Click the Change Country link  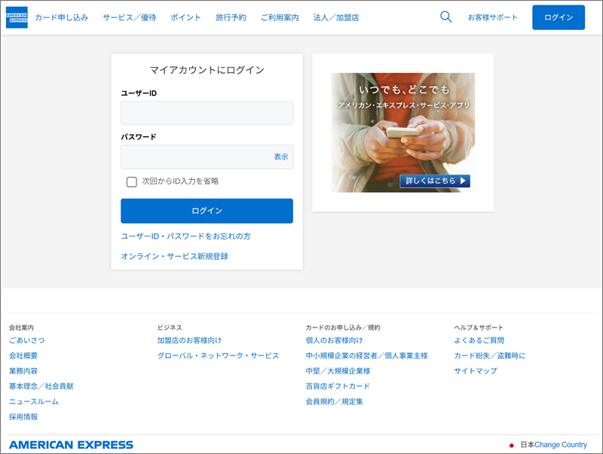point(560,445)
